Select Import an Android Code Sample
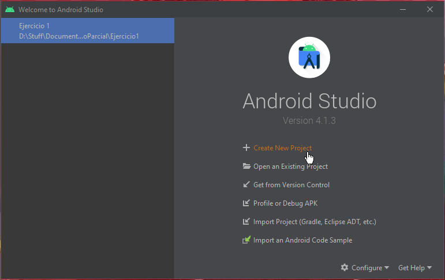 coord(302,240)
